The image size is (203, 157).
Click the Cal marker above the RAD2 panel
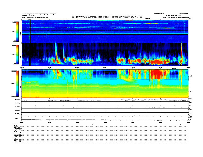pyautogui.click(x=29, y=19)
